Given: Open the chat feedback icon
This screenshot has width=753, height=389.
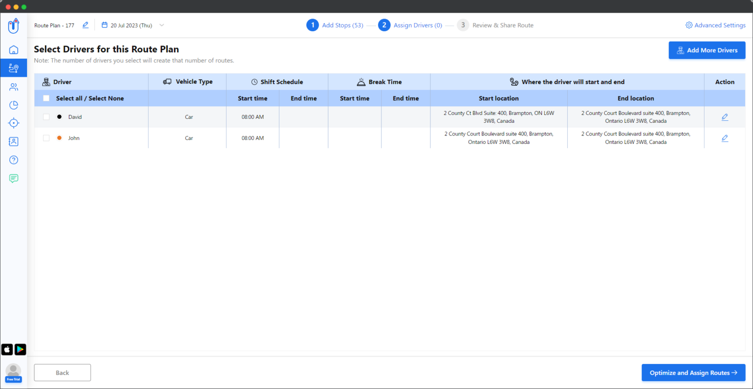Looking at the screenshot, I should [14, 179].
